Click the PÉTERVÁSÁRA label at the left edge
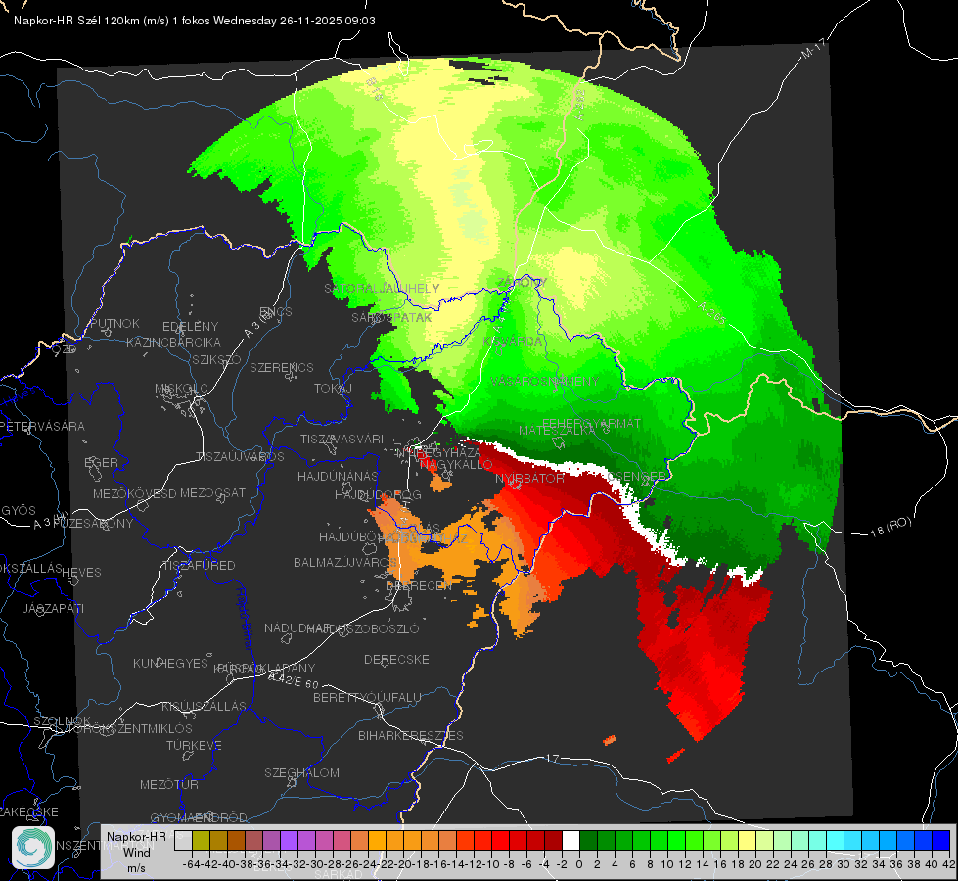The image size is (958, 881). 43,426
